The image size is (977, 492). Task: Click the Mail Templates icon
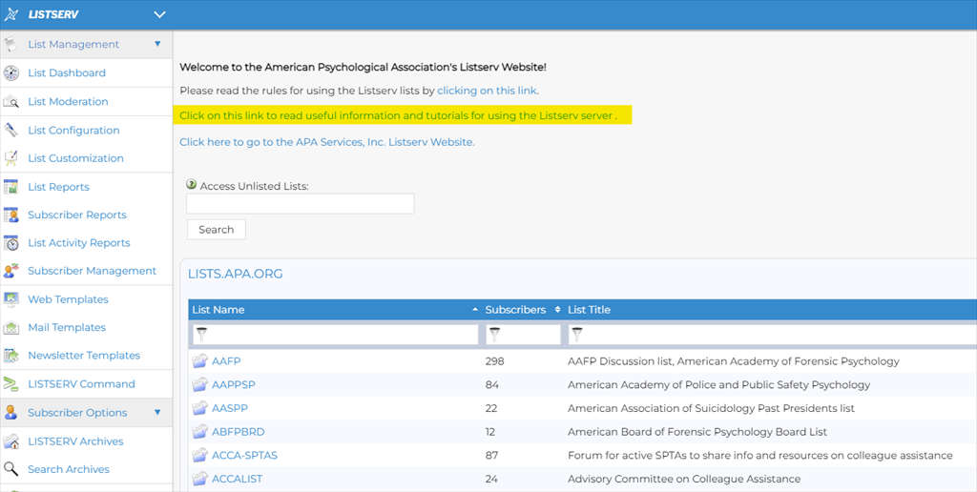click(10, 328)
